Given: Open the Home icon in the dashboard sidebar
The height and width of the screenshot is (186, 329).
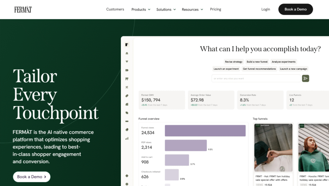Looking at the screenshot, I should 127,53.
